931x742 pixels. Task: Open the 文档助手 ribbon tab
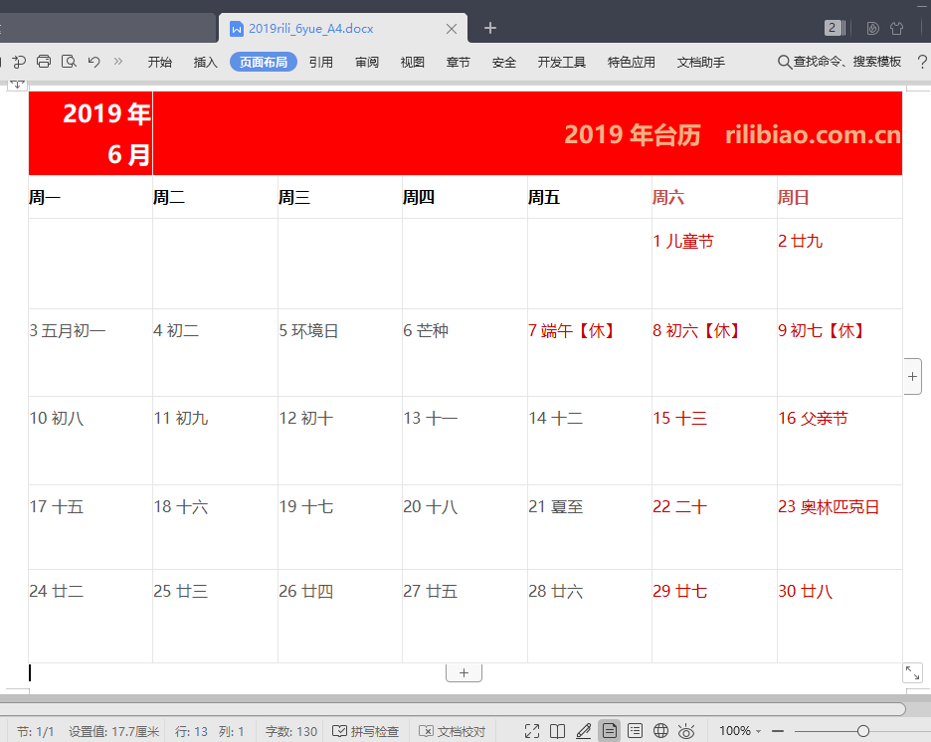pos(700,62)
